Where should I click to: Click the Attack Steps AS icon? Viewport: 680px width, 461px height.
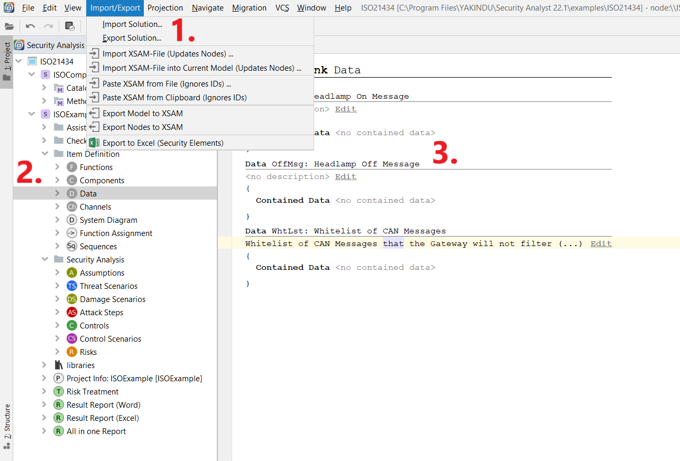click(x=72, y=312)
